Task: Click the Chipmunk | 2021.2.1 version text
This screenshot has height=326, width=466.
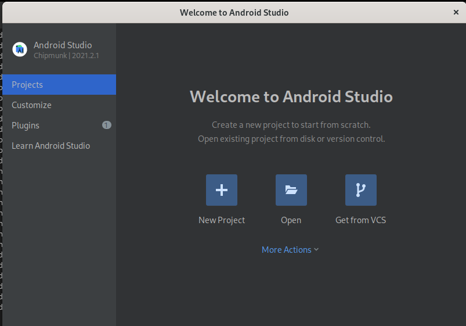Action: pyautogui.click(x=66, y=56)
